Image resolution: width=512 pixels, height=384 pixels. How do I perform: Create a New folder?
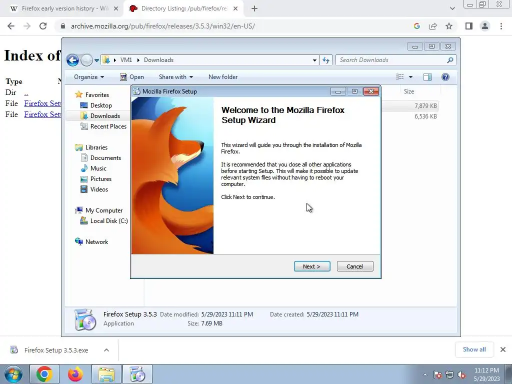(223, 77)
